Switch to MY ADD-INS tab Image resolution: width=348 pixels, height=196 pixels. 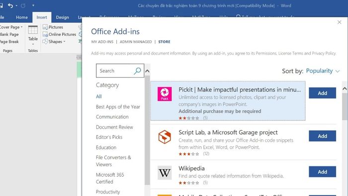click(x=102, y=42)
